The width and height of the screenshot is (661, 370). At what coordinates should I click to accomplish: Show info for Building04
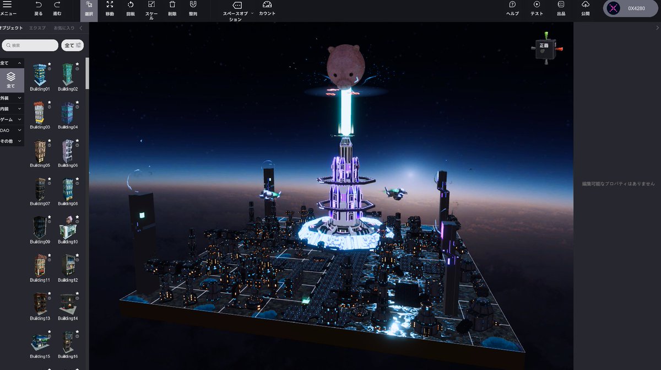pyautogui.click(x=77, y=107)
